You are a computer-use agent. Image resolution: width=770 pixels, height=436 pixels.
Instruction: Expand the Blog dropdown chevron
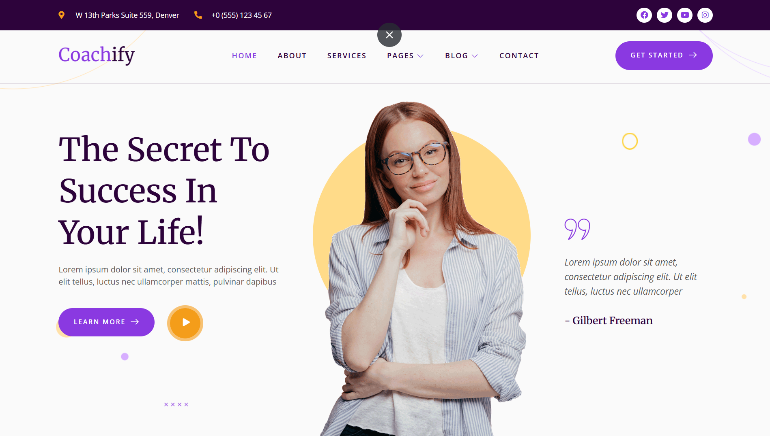[475, 56]
